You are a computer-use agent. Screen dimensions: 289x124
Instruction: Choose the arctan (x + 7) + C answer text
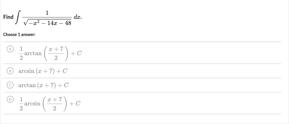pyautogui.click(x=43, y=85)
